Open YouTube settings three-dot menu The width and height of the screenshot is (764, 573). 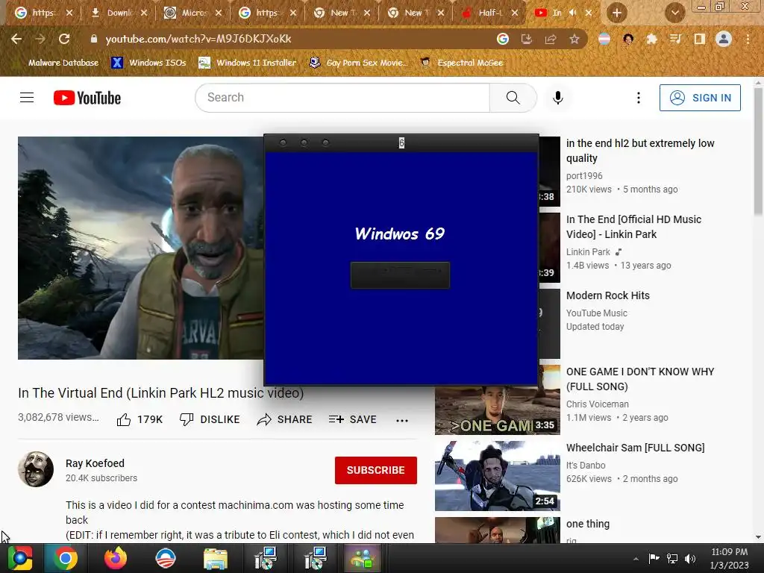(639, 98)
